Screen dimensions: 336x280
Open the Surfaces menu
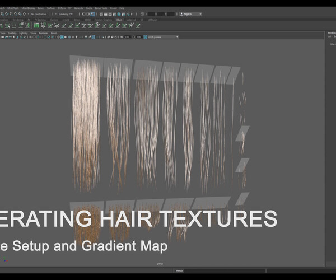tap(51, 8)
